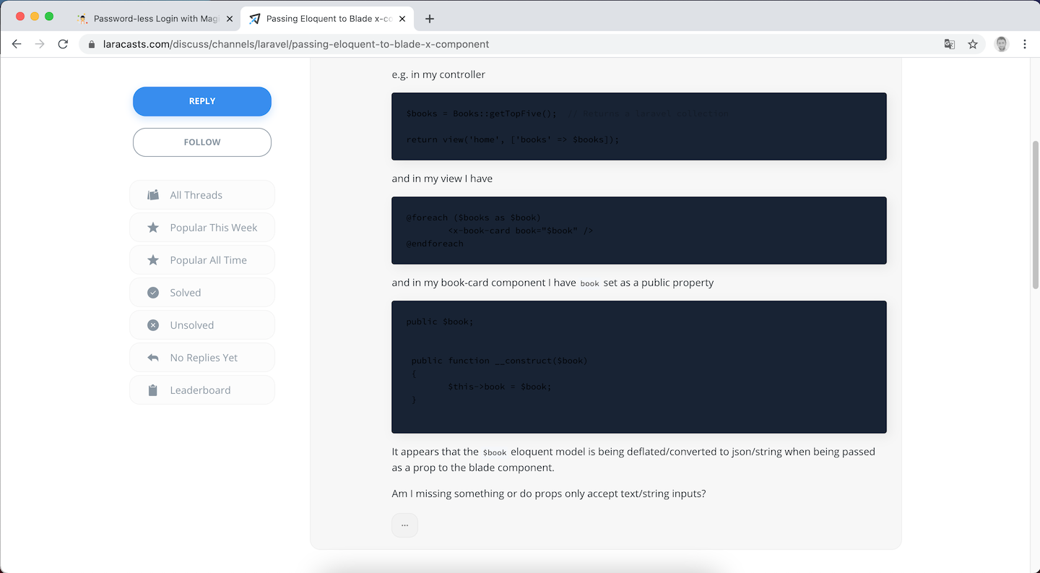Image resolution: width=1040 pixels, height=573 pixels.
Task: Click the translate page icon
Action: pyautogui.click(x=950, y=44)
